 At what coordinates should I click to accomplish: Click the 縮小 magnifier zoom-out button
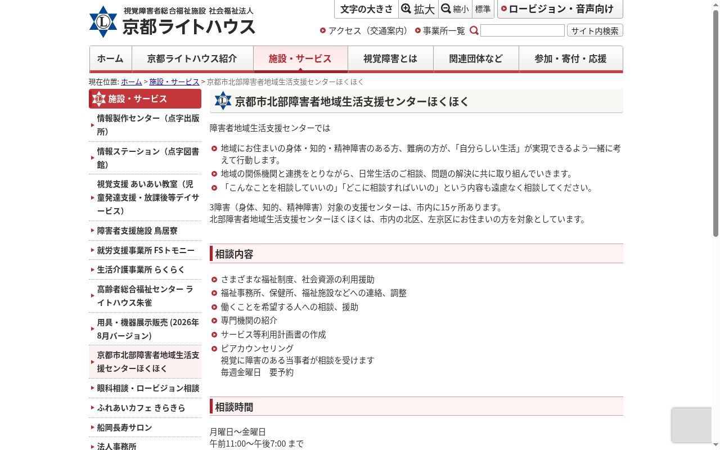(x=455, y=9)
